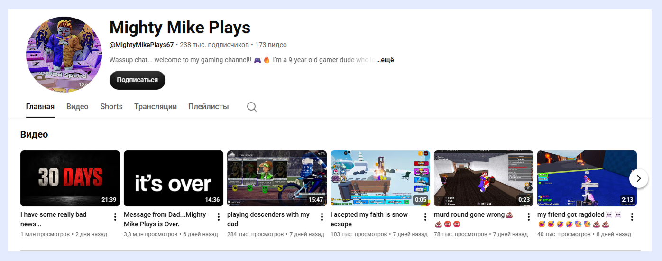Viewport: 662px width, 261px height.
Task: Click "1 млн просмотров • 2 дня назад"
Action: pyautogui.click(x=64, y=234)
